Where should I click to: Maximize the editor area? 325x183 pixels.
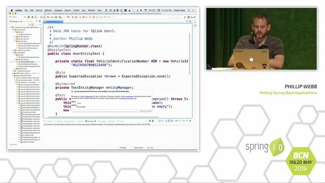[x=190, y=21]
